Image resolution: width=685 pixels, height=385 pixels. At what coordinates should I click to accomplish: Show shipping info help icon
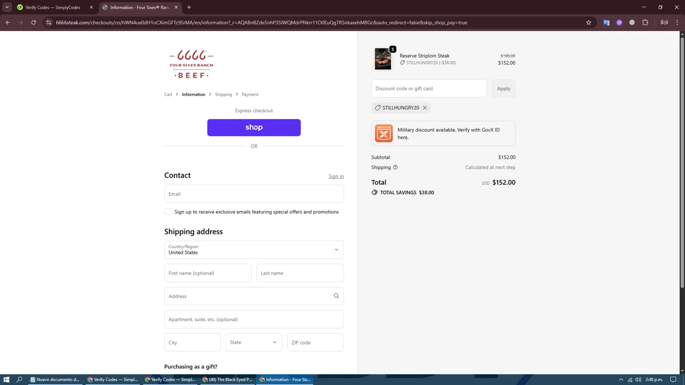[x=395, y=167]
